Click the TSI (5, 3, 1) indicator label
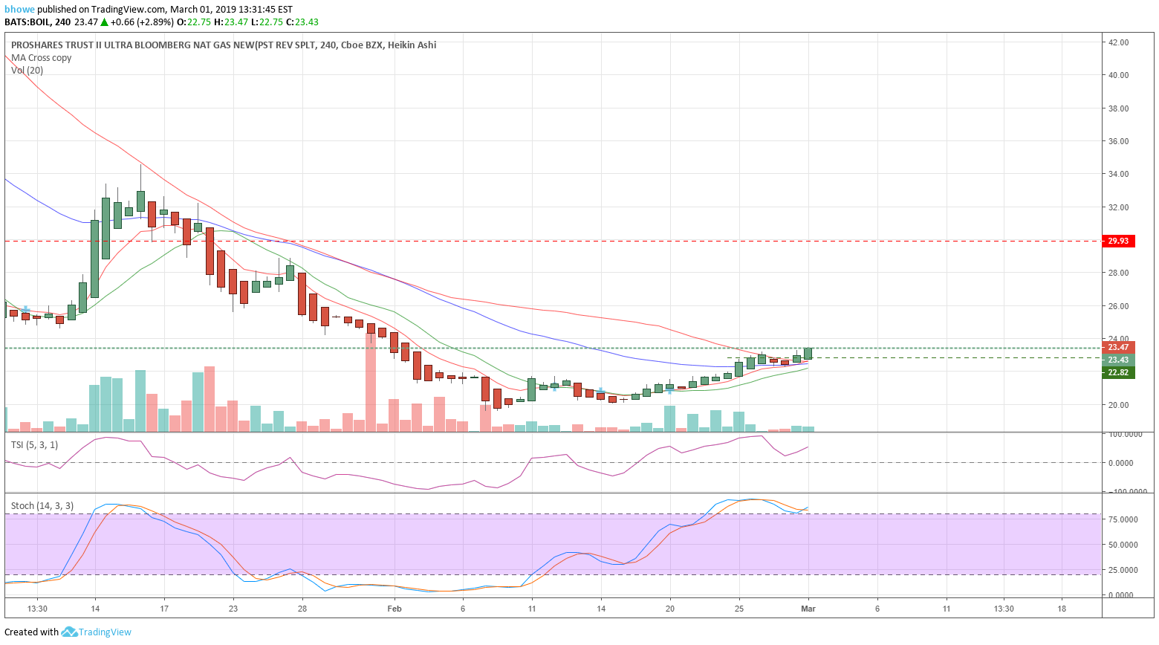1159x645 pixels. [34, 445]
